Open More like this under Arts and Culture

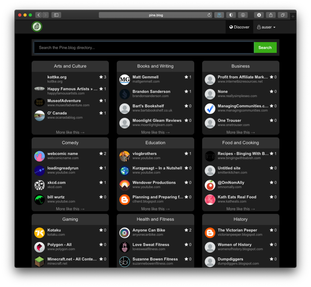tap(70, 132)
